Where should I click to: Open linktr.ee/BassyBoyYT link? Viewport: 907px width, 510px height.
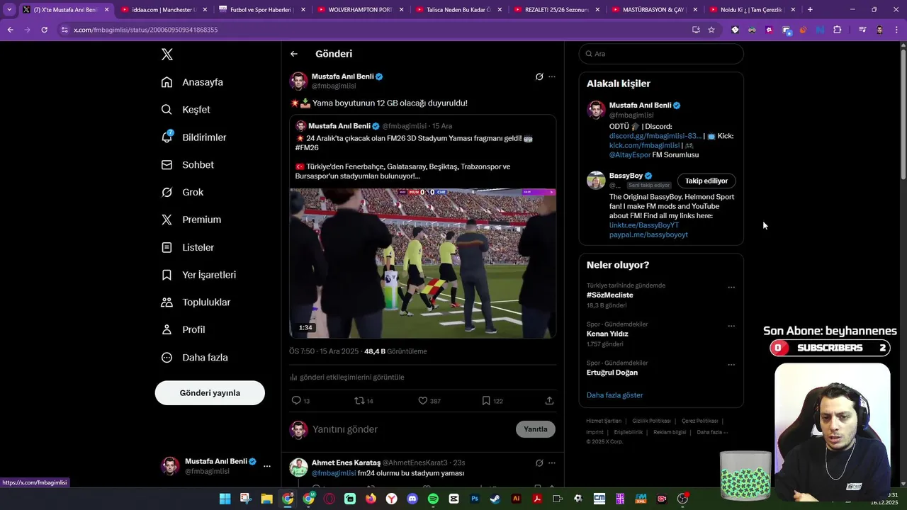(644, 225)
